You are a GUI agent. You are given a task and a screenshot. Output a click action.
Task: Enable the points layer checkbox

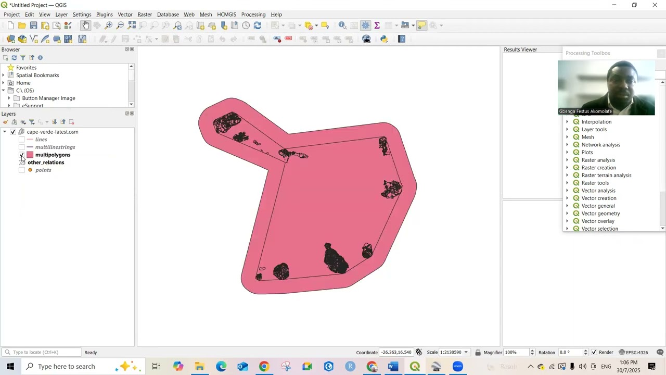(22, 170)
